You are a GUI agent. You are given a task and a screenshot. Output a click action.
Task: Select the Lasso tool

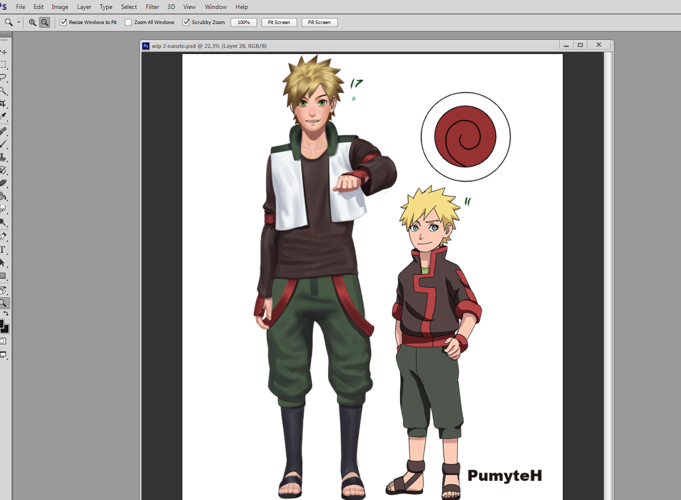click(4, 78)
